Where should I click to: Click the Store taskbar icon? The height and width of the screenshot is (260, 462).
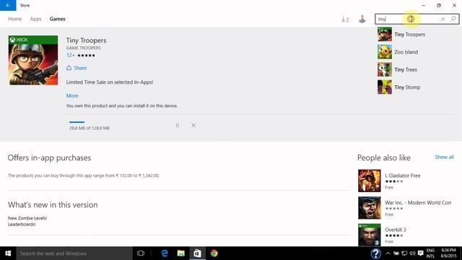pos(197,253)
